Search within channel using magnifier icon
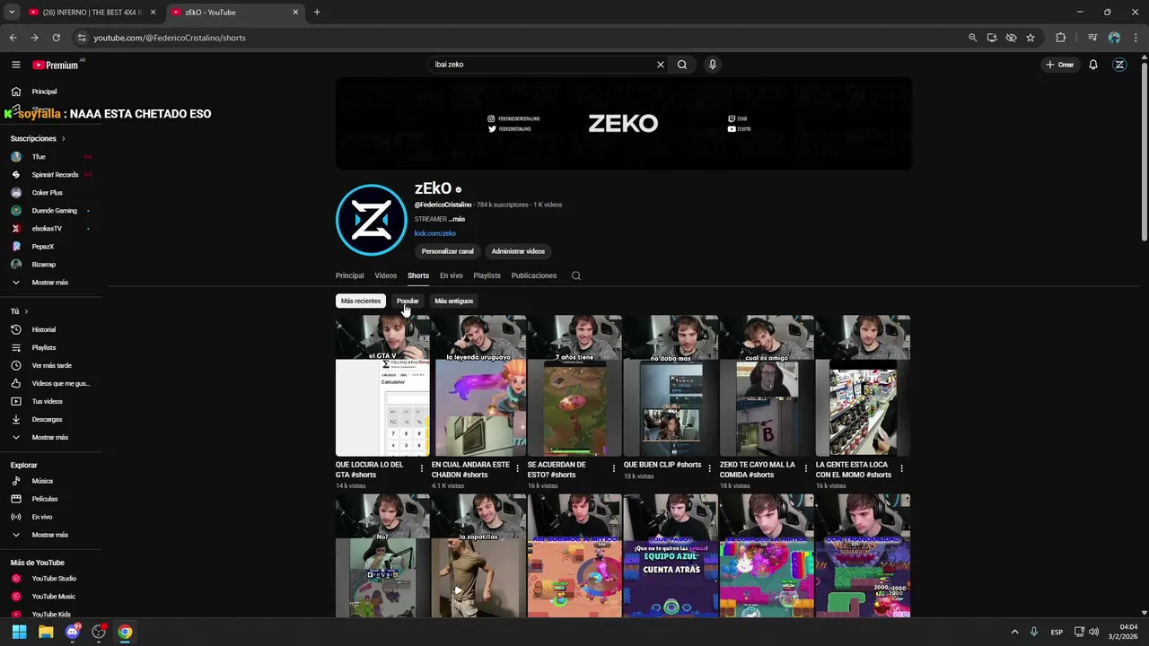This screenshot has width=1149, height=646. tap(576, 275)
